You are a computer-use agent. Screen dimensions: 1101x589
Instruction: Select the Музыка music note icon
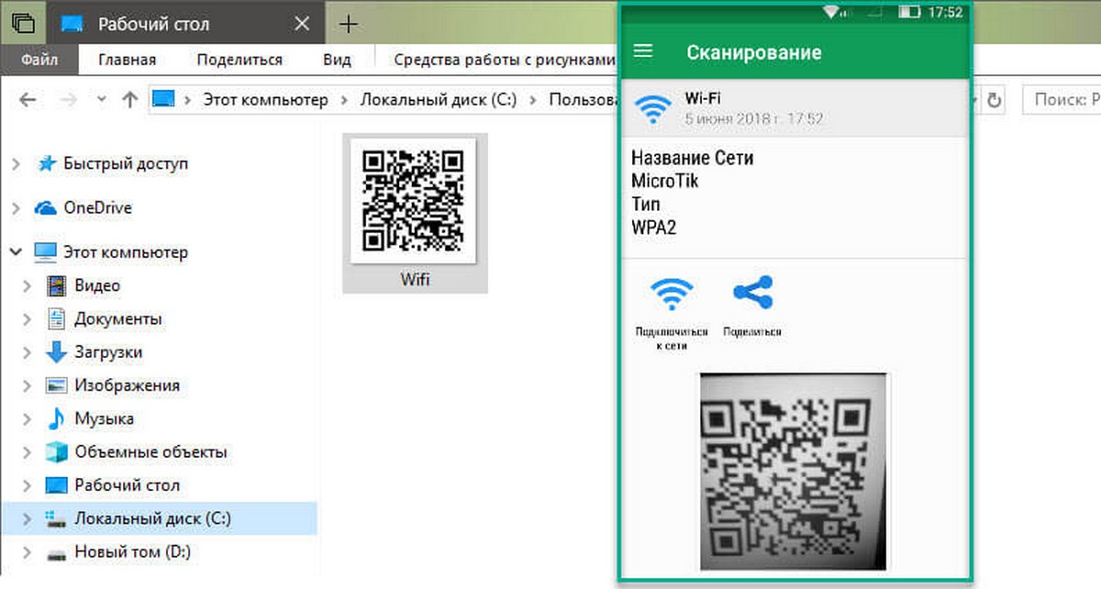(x=57, y=418)
